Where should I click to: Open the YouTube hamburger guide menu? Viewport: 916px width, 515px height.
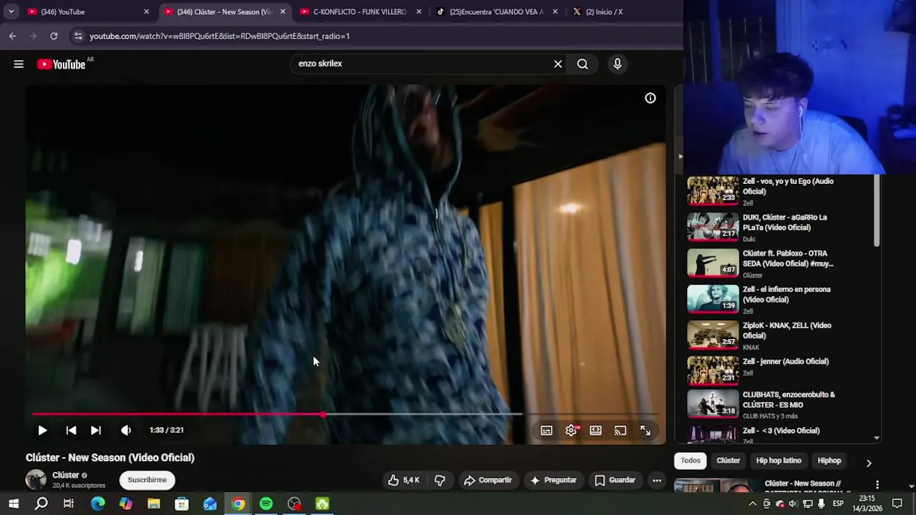point(19,64)
